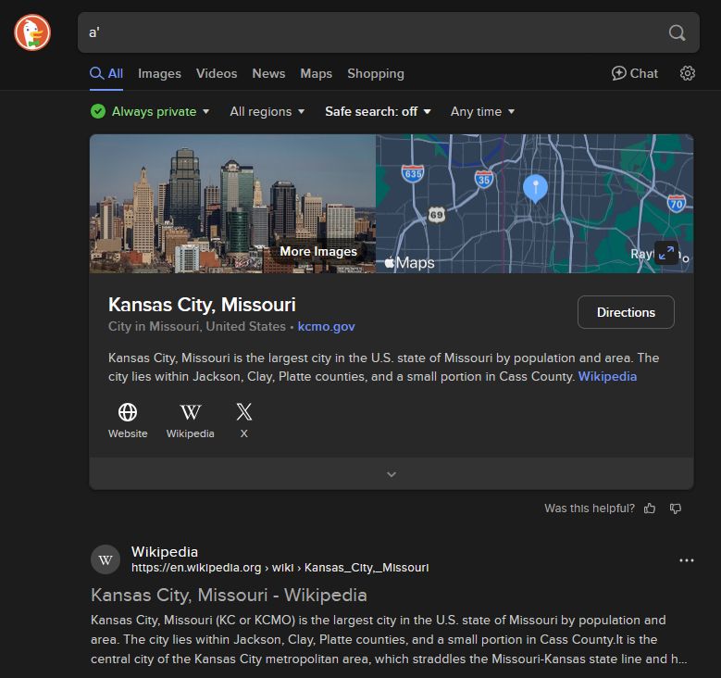This screenshot has width=721, height=678.
Task: Click the DuckDuckGo logo
Action: (32, 32)
